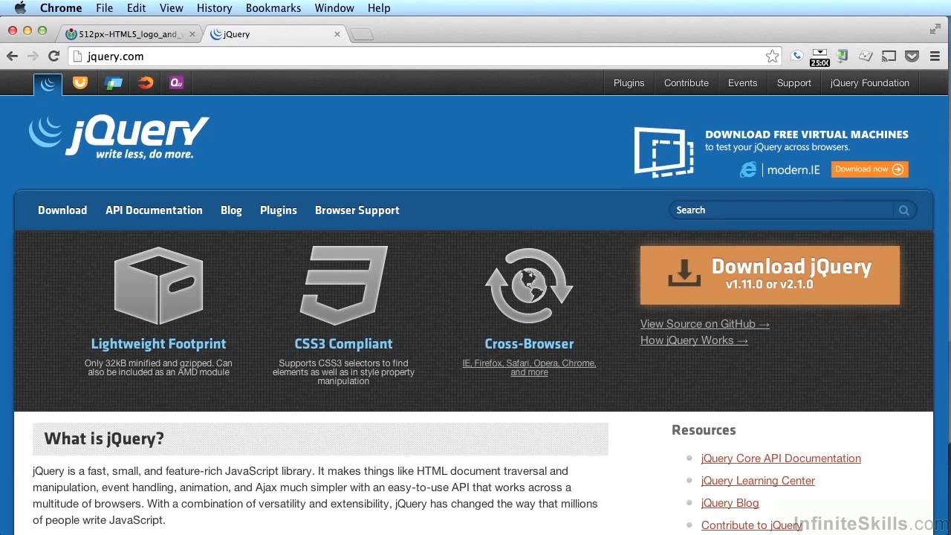Open the 25:00 timer extension
Screen dimensions: 951x535
[x=819, y=57]
